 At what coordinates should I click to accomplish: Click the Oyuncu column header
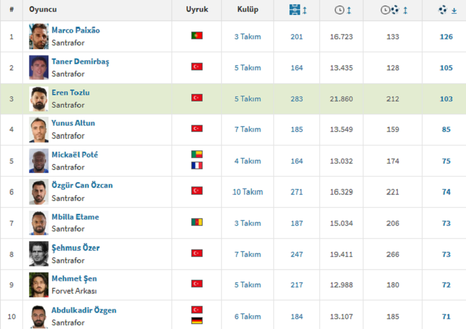click(43, 10)
